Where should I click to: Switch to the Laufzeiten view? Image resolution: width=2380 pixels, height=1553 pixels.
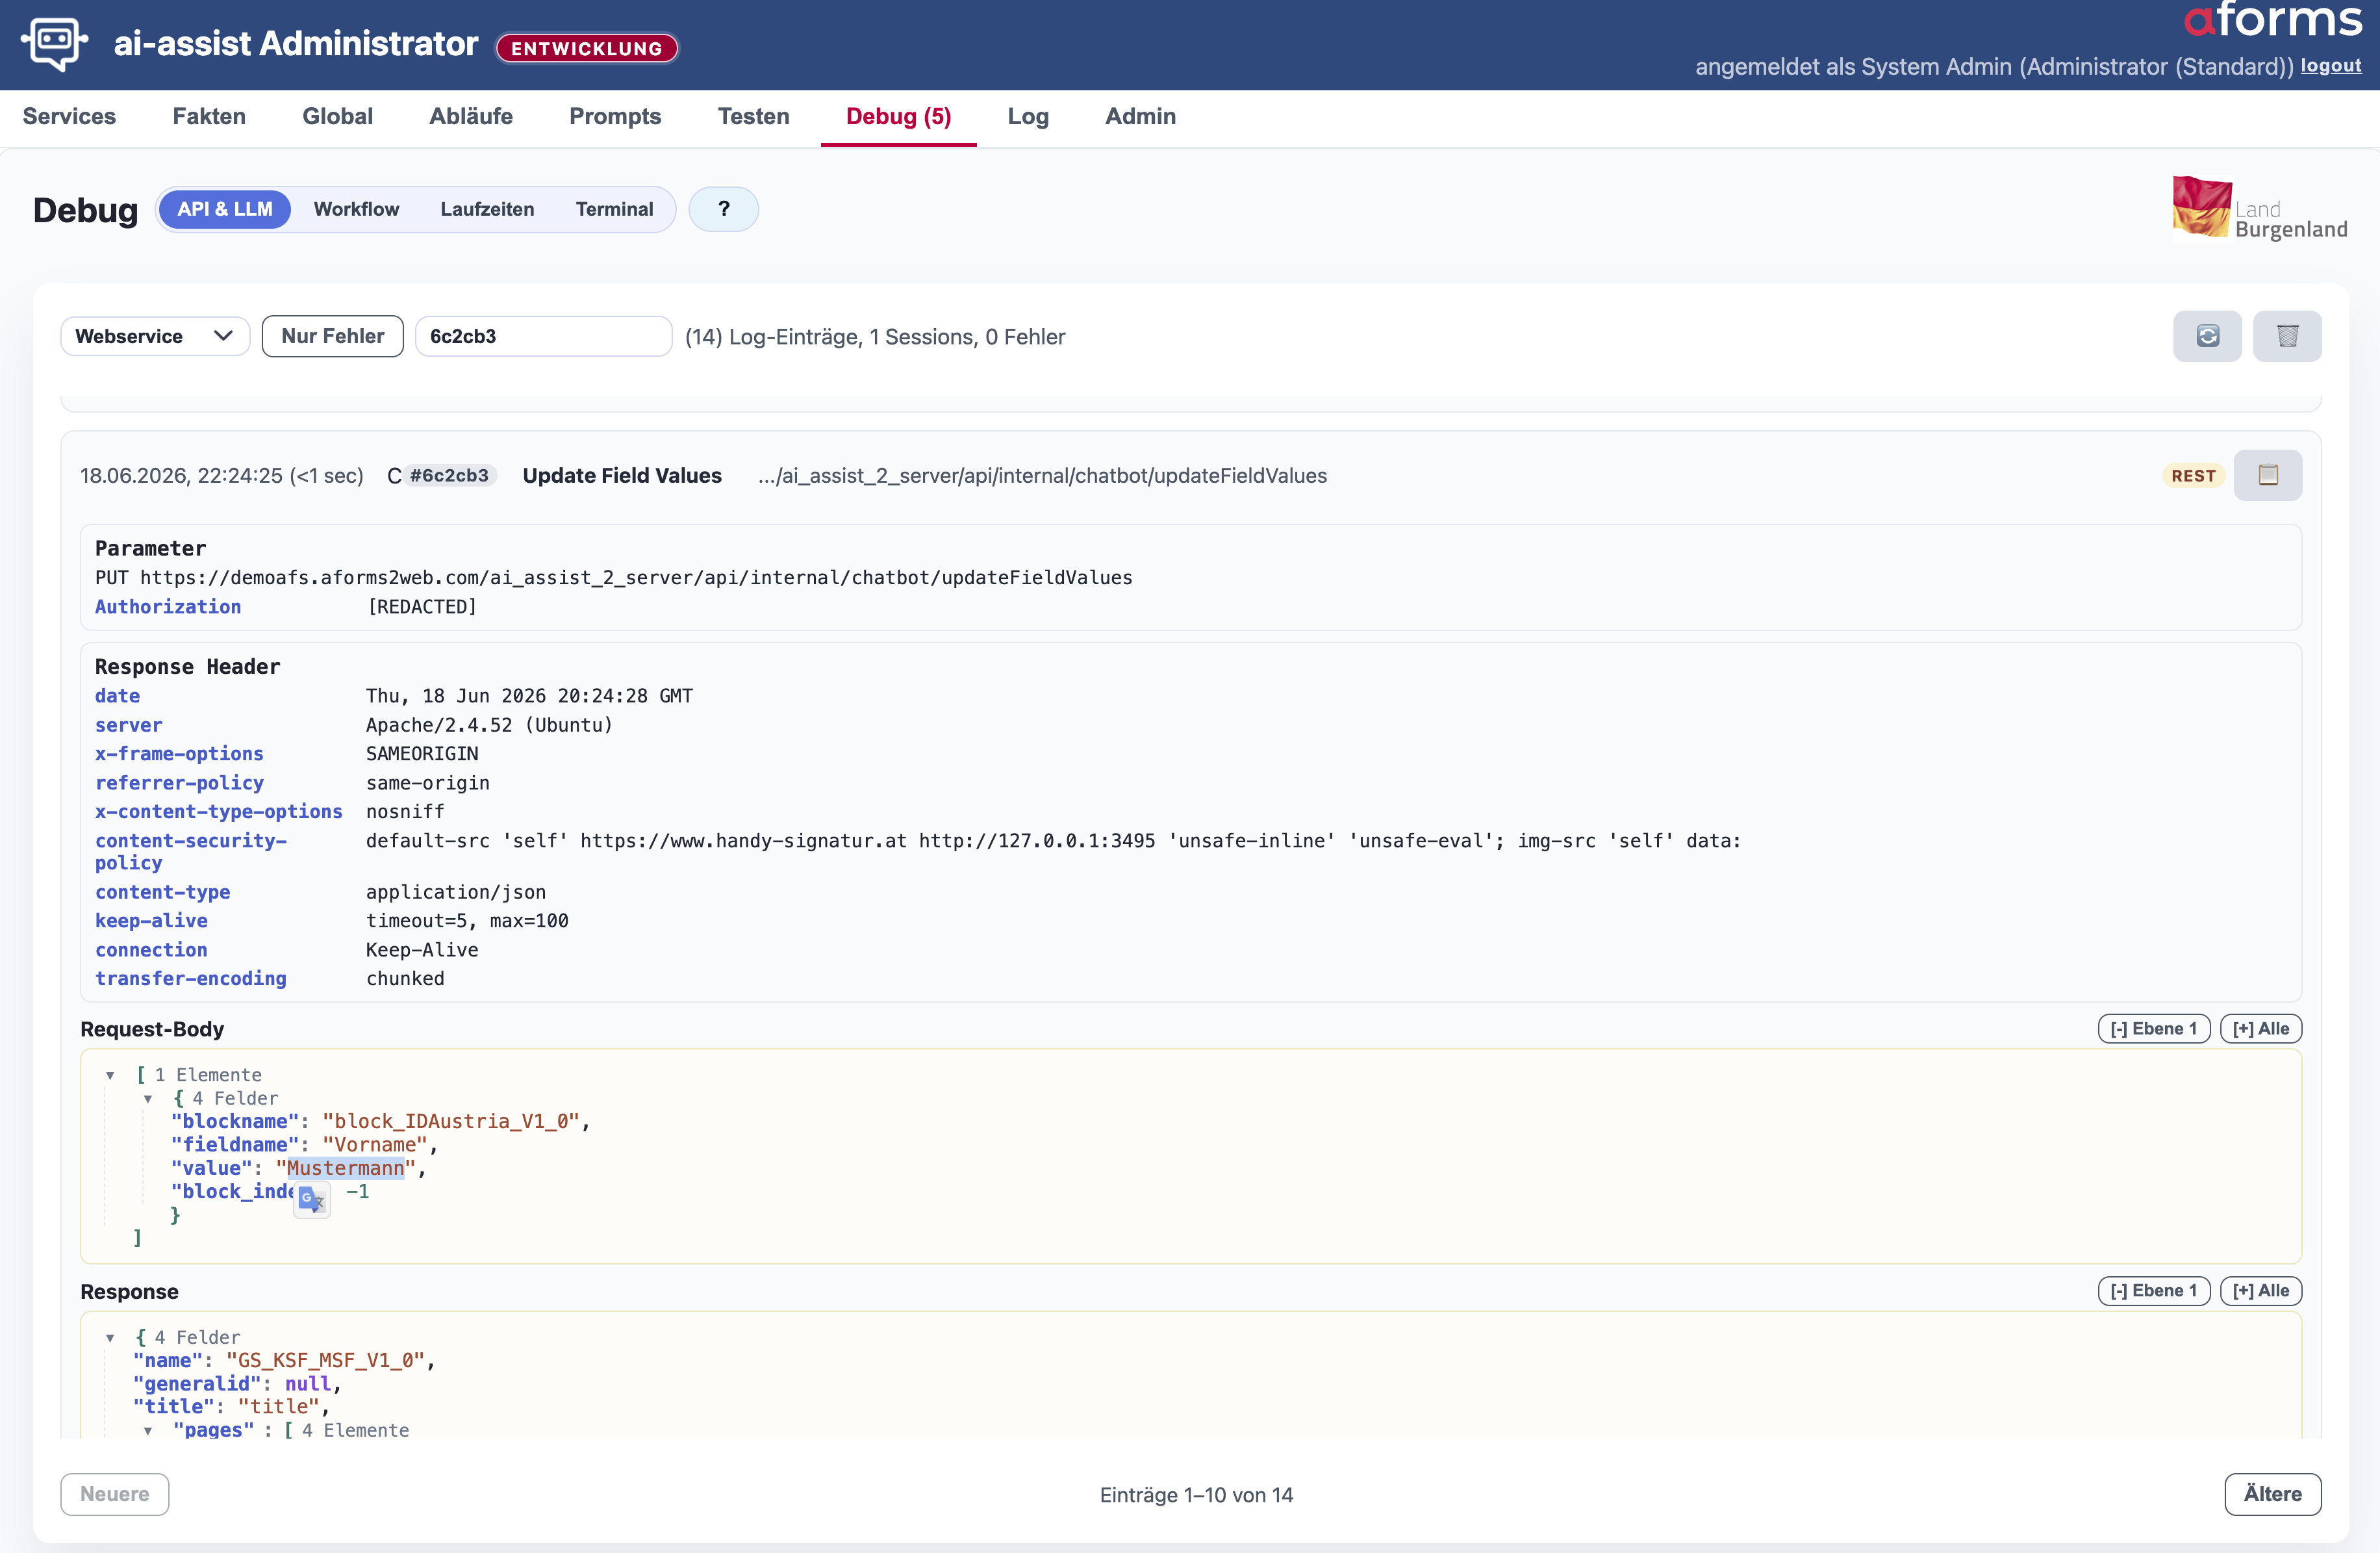tap(487, 209)
